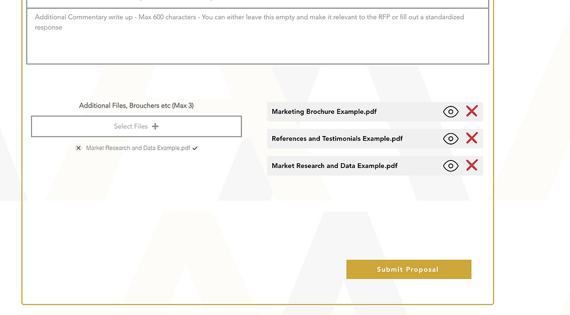
Task: Delete Market Research and Data Example.pdf red X
Action: pyautogui.click(x=472, y=165)
